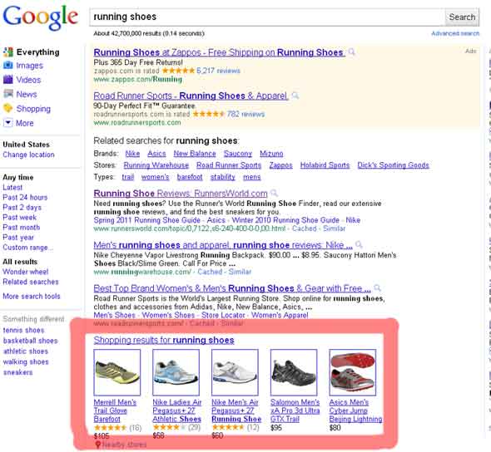This screenshot has height=452, width=491.
Task: Click the Change location link
Action: click(x=28, y=155)
